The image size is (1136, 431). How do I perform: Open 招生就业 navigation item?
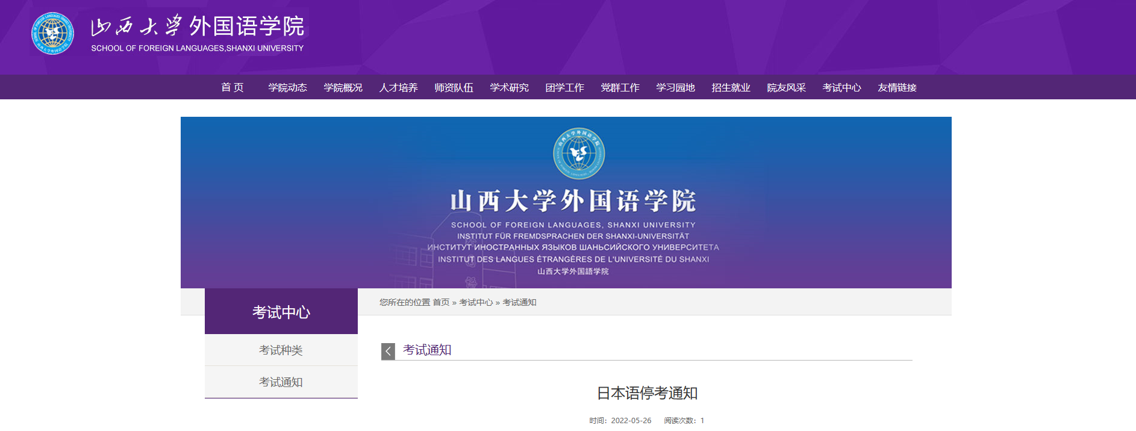click(731, 87)
